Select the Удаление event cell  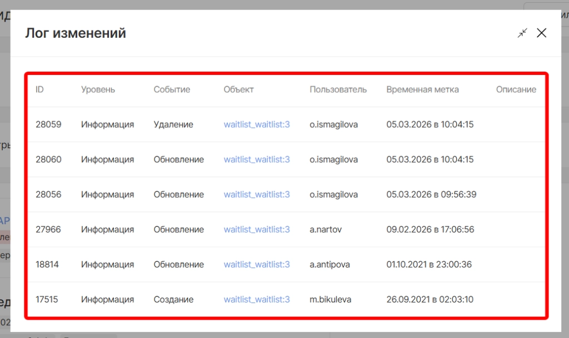point(173,124)
